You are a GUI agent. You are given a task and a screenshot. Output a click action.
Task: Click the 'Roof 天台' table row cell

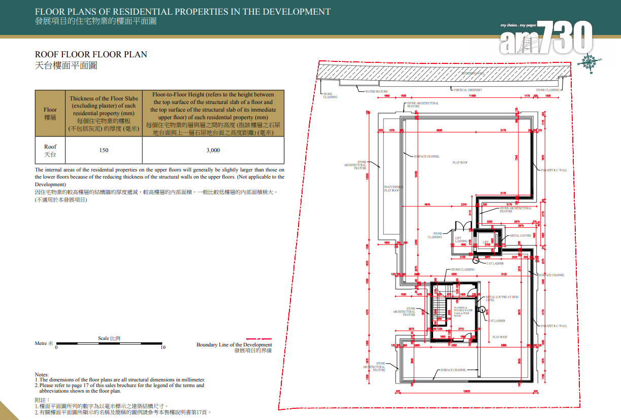coord(50,150)
